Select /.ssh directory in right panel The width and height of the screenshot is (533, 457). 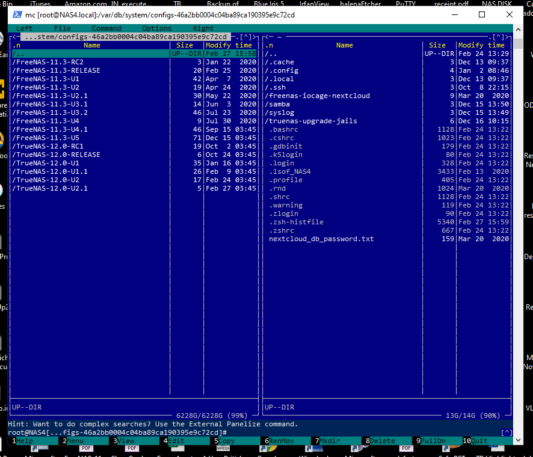point(387,87)
